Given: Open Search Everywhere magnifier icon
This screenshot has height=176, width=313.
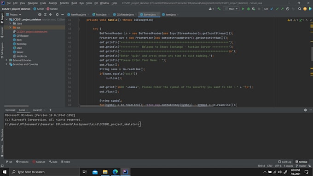Looking at the screenshot, I should (x=300, y=9).
